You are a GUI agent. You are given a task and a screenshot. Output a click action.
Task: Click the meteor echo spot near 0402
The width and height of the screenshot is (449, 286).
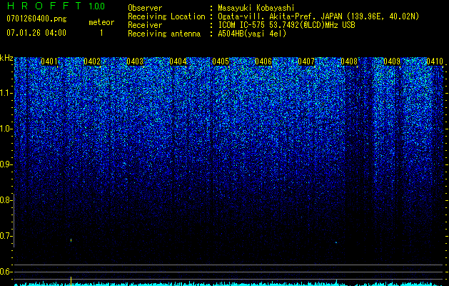(x=71, y=240)
